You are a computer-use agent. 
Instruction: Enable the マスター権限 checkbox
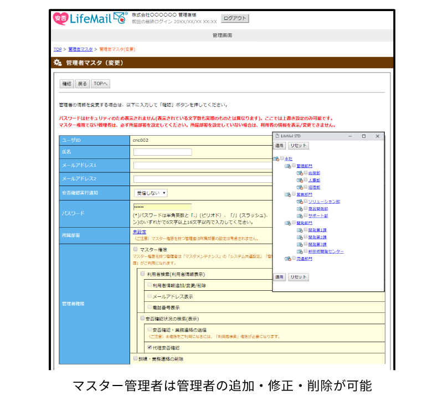click(136, 248)
